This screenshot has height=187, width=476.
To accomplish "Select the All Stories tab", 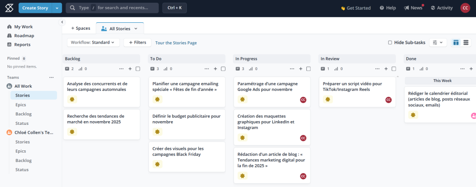I will point(119,29).
